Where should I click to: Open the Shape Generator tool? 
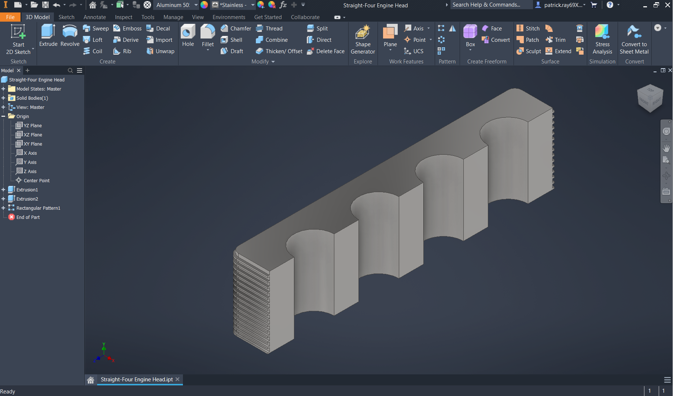[363, 40]
